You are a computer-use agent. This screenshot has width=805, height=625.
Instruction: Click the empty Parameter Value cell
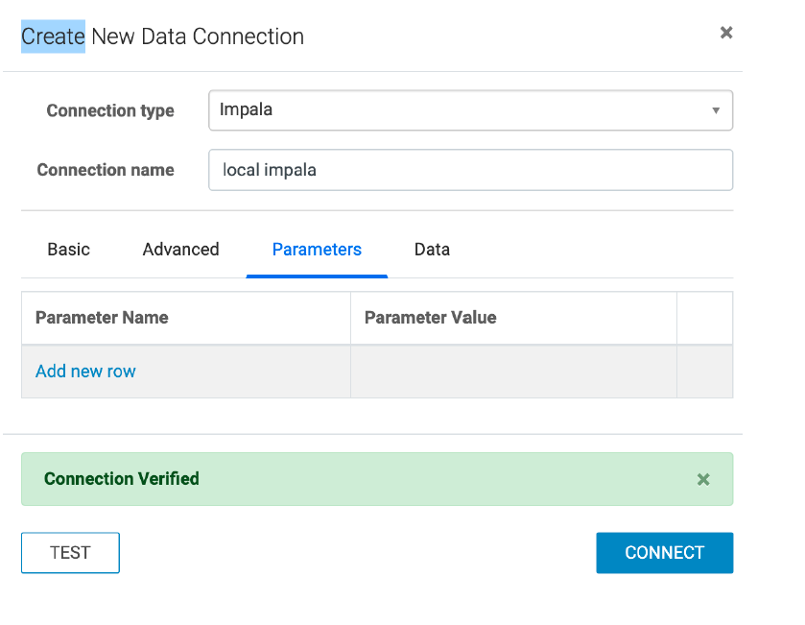pyautogui.click(x=513, y=372)
